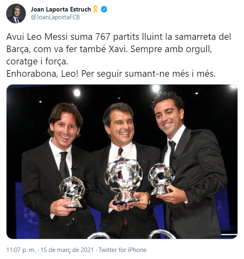Click the blue verified badge

click(104, 9)
